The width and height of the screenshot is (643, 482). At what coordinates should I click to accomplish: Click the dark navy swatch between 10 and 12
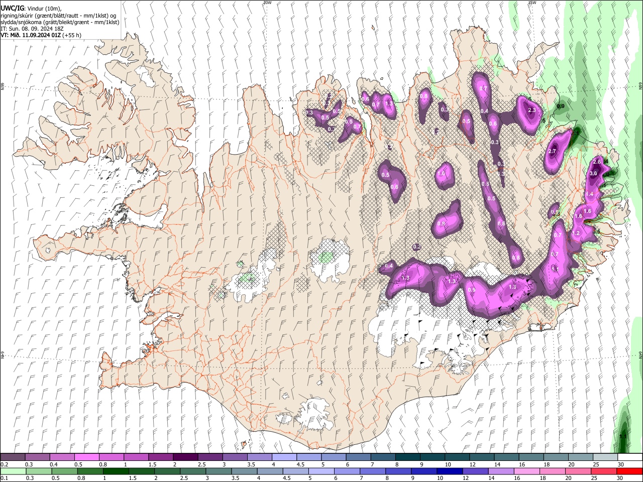pos(449,471)
